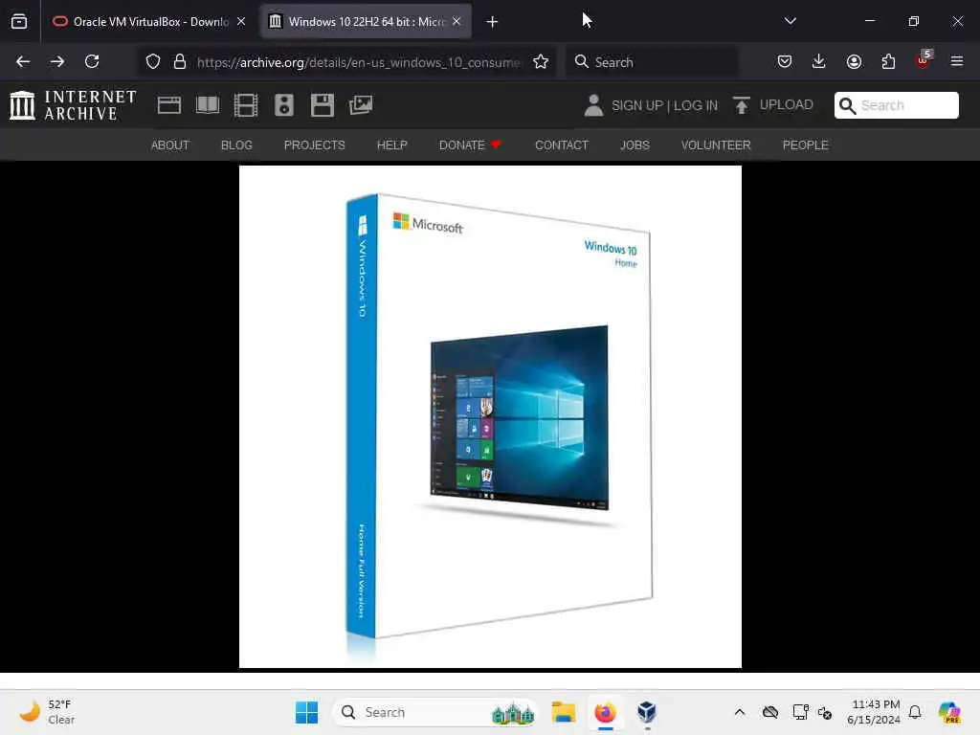Open the Extensions puzzle icon

pyautogui.click(x=888, y=61)
